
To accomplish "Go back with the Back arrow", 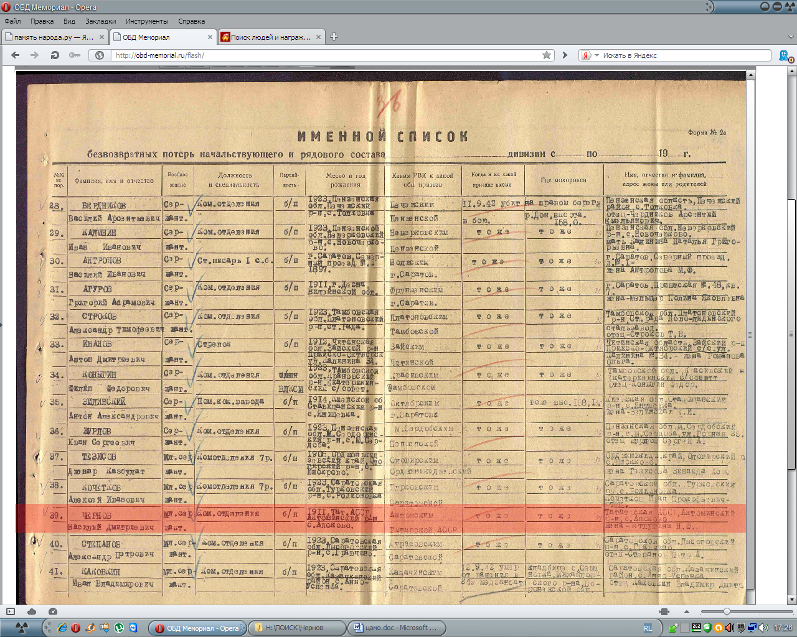I will click(16, 55).
